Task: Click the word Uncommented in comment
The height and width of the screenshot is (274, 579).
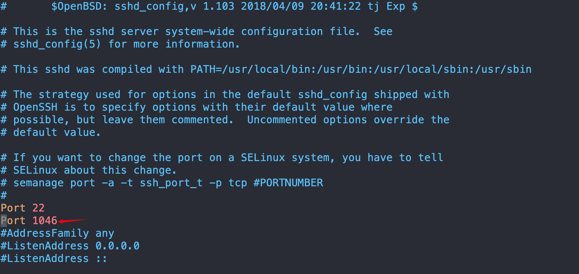Action: (x=282, y=120)
